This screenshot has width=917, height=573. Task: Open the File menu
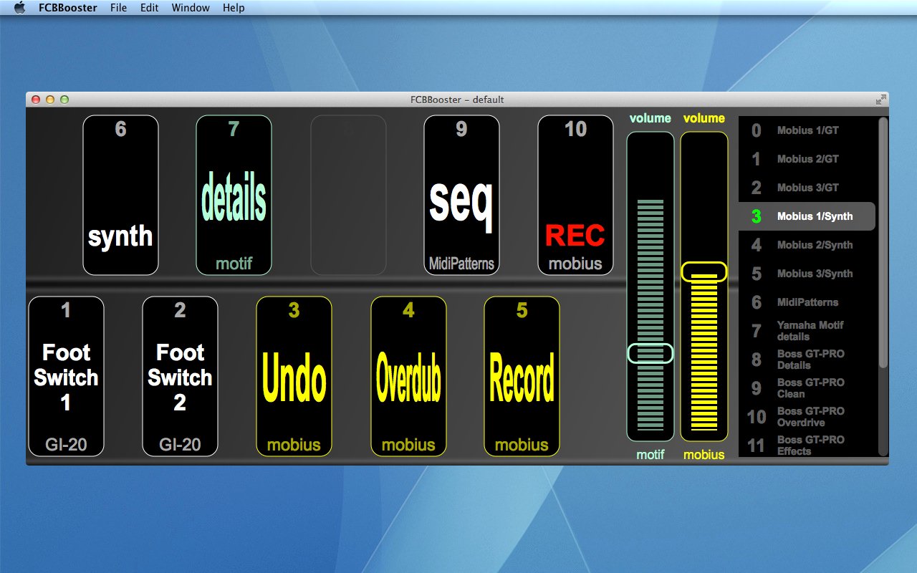(119, 8)
